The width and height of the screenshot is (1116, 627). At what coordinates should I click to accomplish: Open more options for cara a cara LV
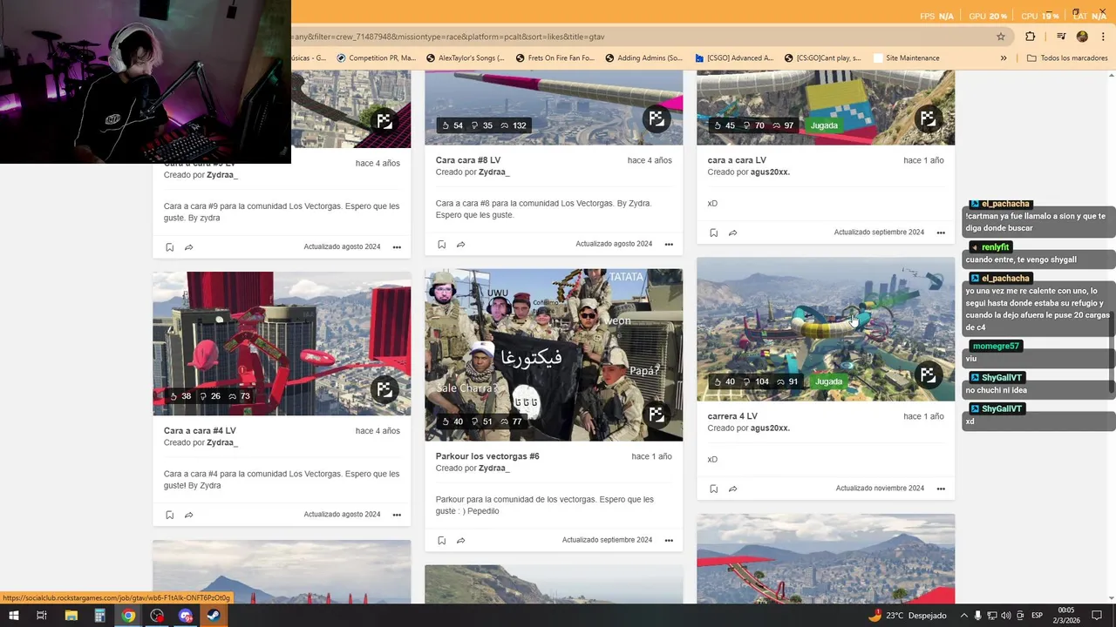941,233
